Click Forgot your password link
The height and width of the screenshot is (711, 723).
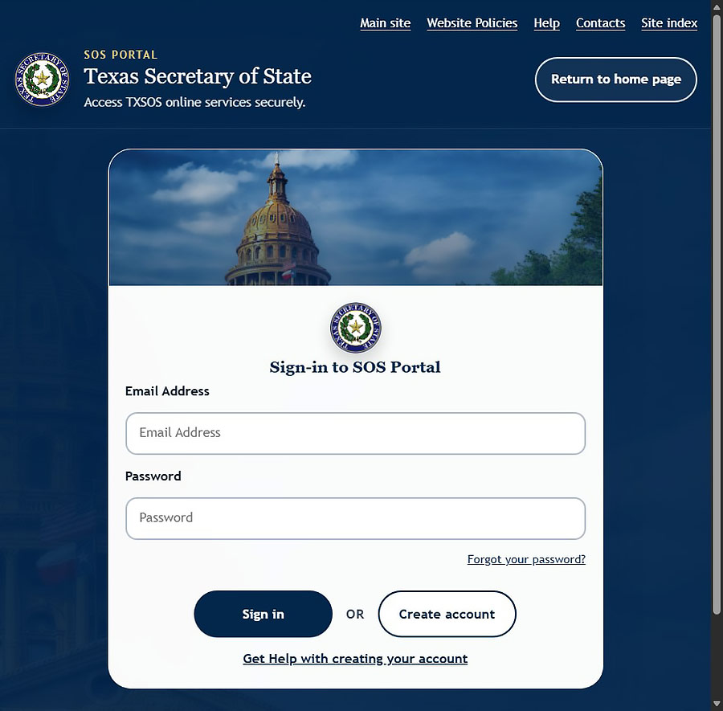coord(526,559)
